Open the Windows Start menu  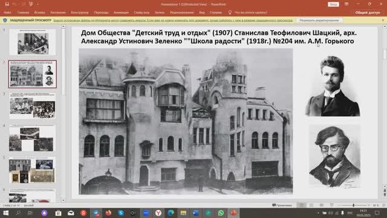click(x=5, y=213)
